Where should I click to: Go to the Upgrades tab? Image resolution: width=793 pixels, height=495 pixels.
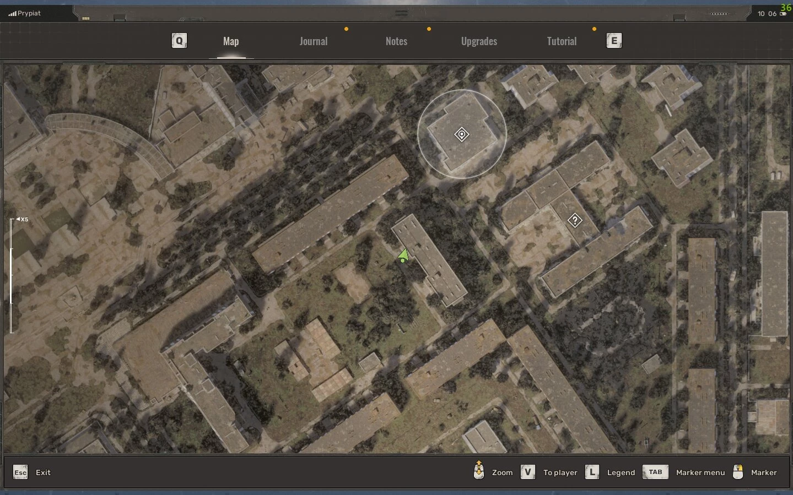click(479, 41)
